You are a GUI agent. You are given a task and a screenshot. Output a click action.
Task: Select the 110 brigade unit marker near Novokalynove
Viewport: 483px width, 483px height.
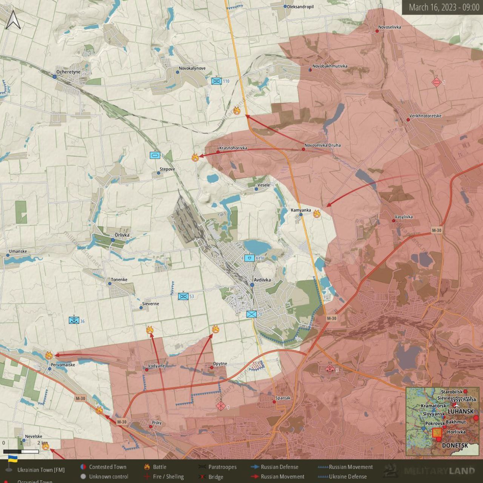pos(217,81)
